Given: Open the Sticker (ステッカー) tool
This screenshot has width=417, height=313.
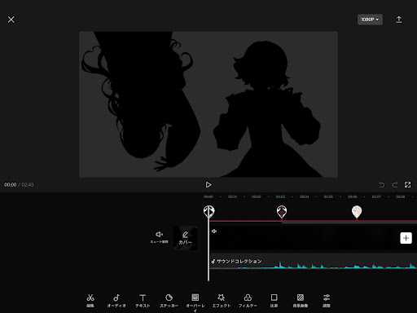Looking at the screenshot, I should (169, 300).
